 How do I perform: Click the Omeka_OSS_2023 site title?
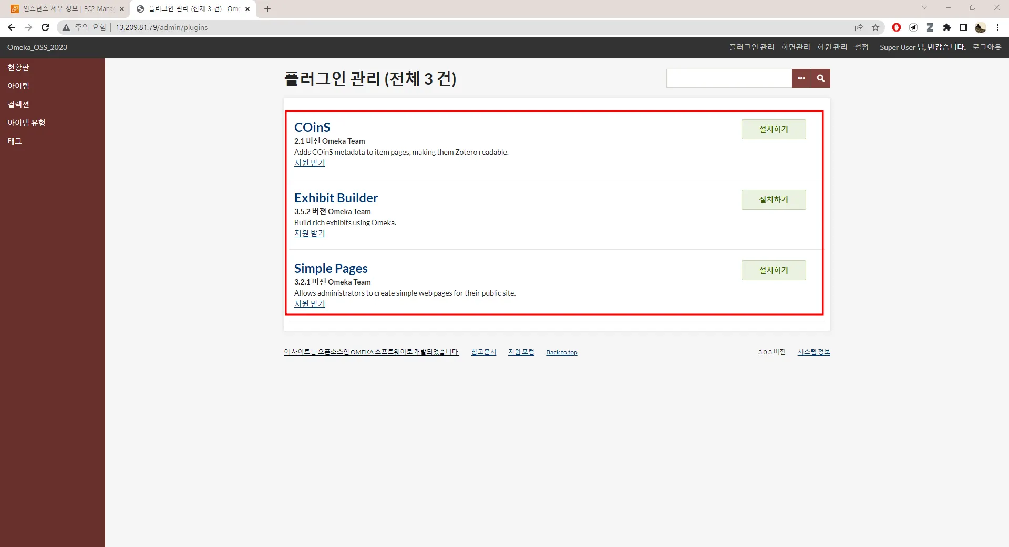(x=37, y=47)
